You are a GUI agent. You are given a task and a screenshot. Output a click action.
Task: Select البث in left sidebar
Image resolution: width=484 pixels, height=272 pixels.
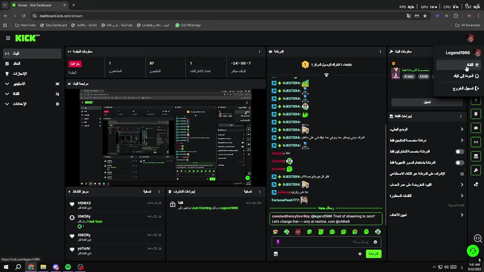pos(32,54)
